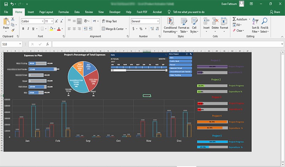Image resolution: width=285 pixels, height=167 pixels.
Task: Toggle Italic formatting
Action: click(x=28, y=29)
